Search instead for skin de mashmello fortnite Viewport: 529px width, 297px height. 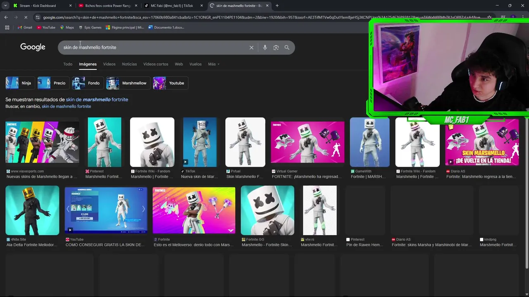(66, 106)
